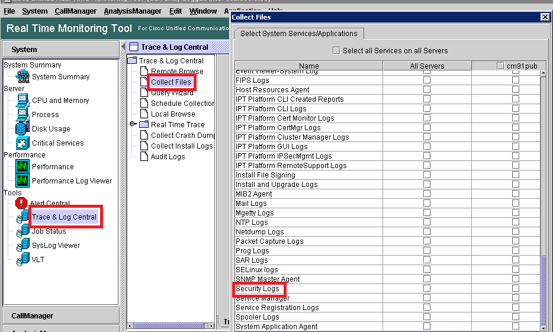Image resolution: width=553 pixels, height=332 pixels.
Task: Select Collect Files in the tree
Action: pos(171,82)
